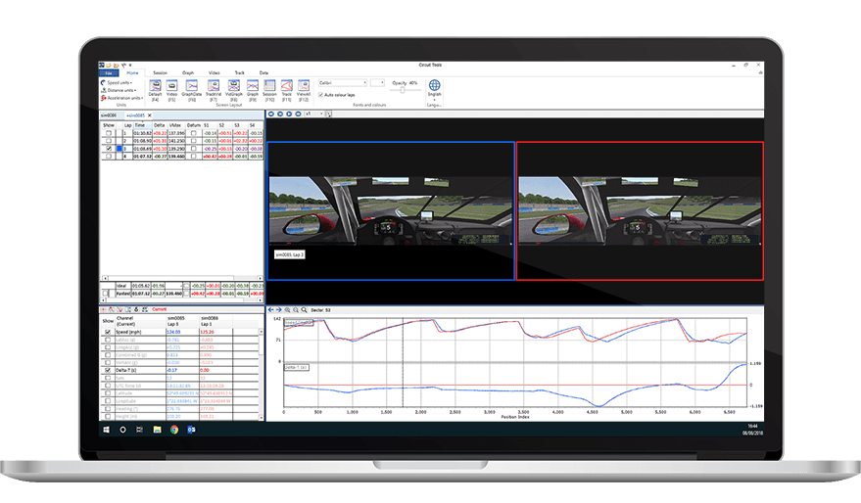The height and width of the screenshot is (503, 861).
Task: Click the File button in ribbon
Action: tap(107, 72)
